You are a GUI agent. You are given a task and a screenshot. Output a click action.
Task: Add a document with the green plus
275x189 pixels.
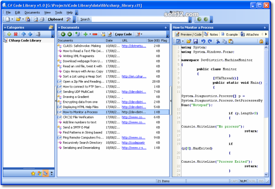tap(86, 34)
